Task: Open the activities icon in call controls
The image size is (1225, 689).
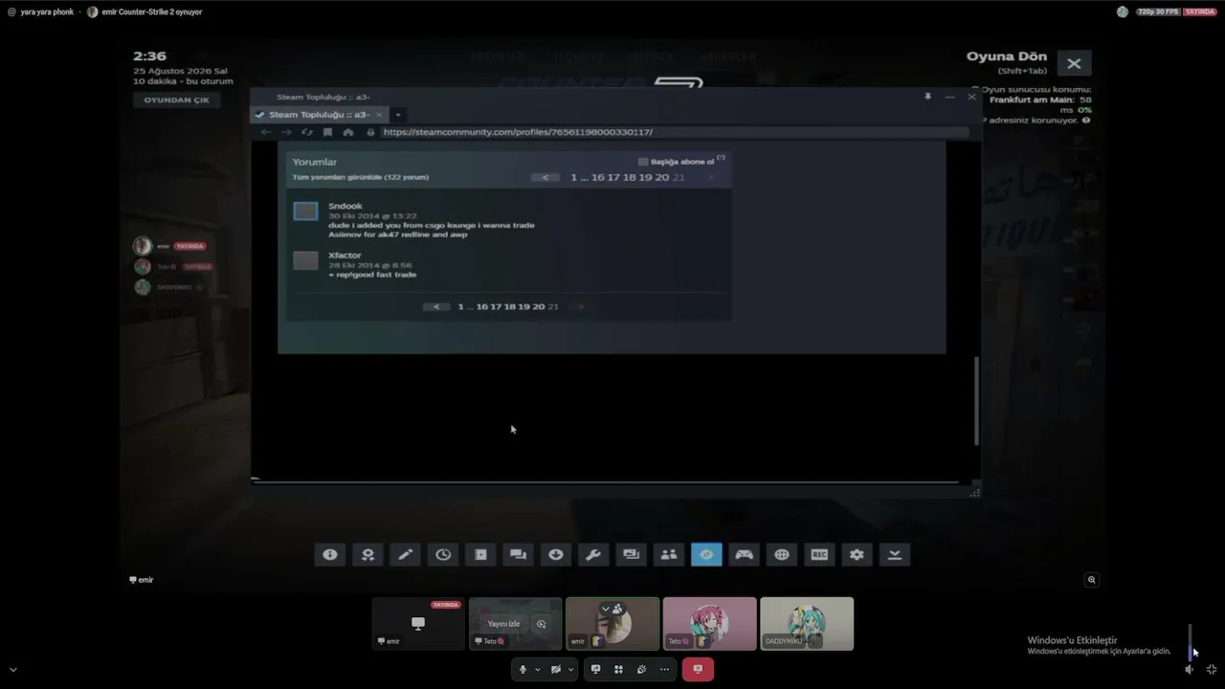Action: [618, 669]
